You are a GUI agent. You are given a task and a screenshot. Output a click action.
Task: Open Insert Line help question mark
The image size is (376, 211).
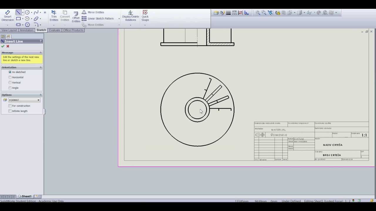(41, 41)
